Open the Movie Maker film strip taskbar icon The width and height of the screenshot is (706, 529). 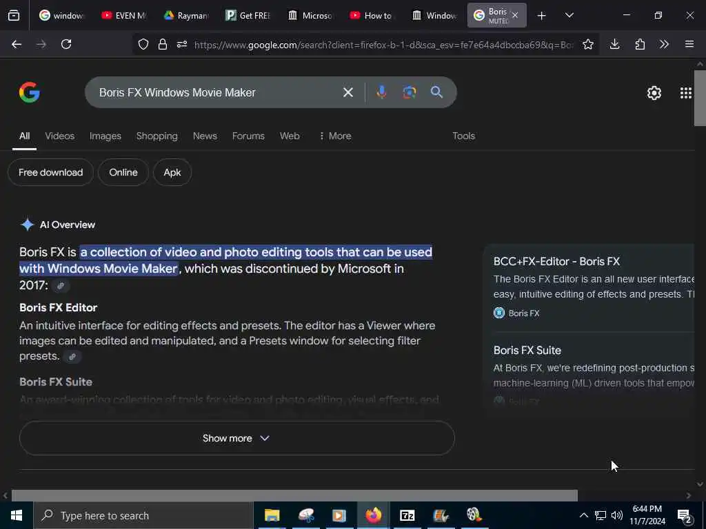pos(441,515)
